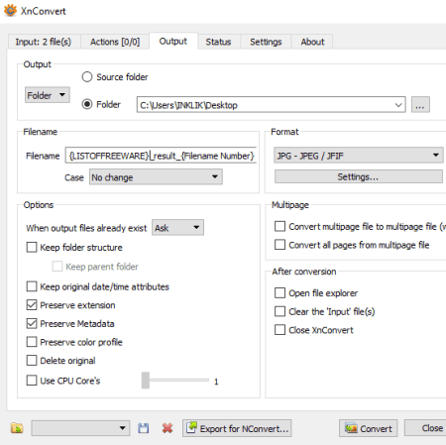Click the XnConvert app logo icon
The width and height of the screenshot is (446, 445).
[10, 10]
